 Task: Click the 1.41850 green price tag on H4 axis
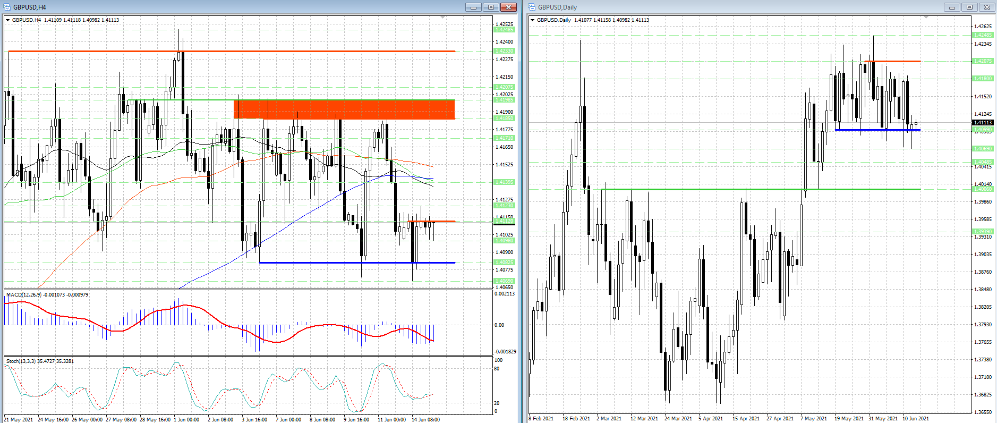pyautogui.click(x=505, y=119)
